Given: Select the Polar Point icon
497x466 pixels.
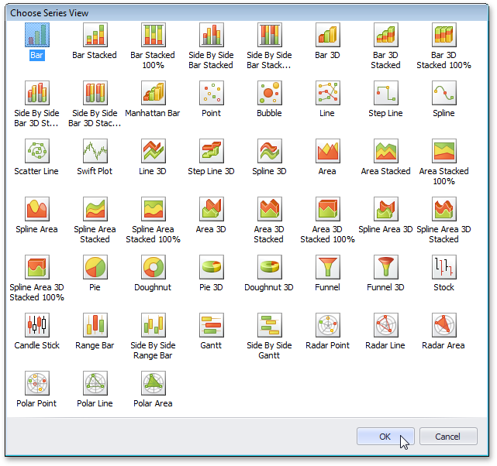Looking at the screenshot, I should pos(37,383).
